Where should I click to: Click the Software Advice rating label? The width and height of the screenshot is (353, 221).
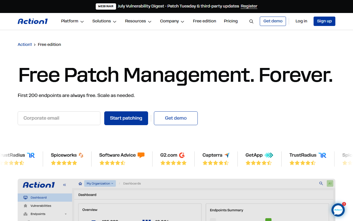(x=117, y=155)
